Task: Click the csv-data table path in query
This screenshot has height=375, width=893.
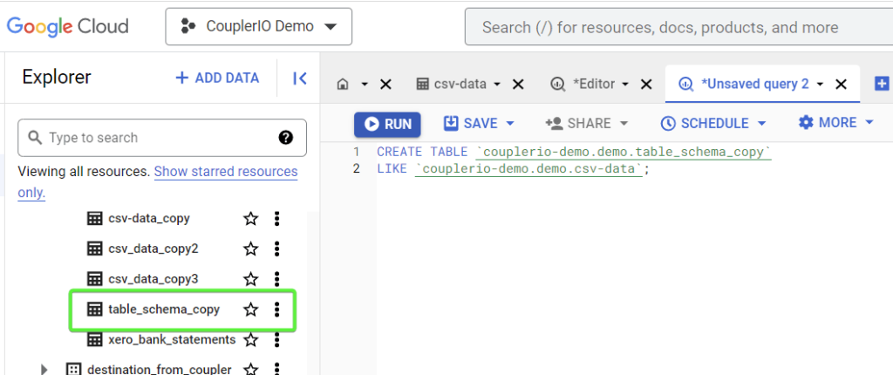Action: pos(528,169)
